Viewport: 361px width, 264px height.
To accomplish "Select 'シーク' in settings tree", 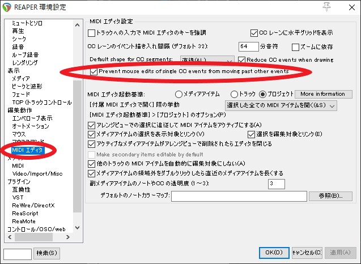I will coord(19,39).
